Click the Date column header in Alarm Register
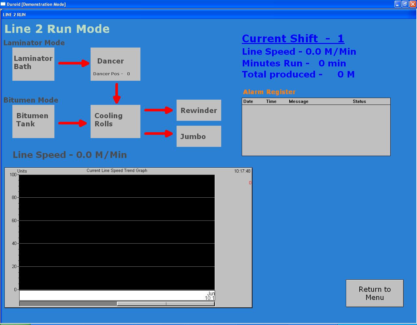This screenshot has width=417, height=325. click(248, 101)
